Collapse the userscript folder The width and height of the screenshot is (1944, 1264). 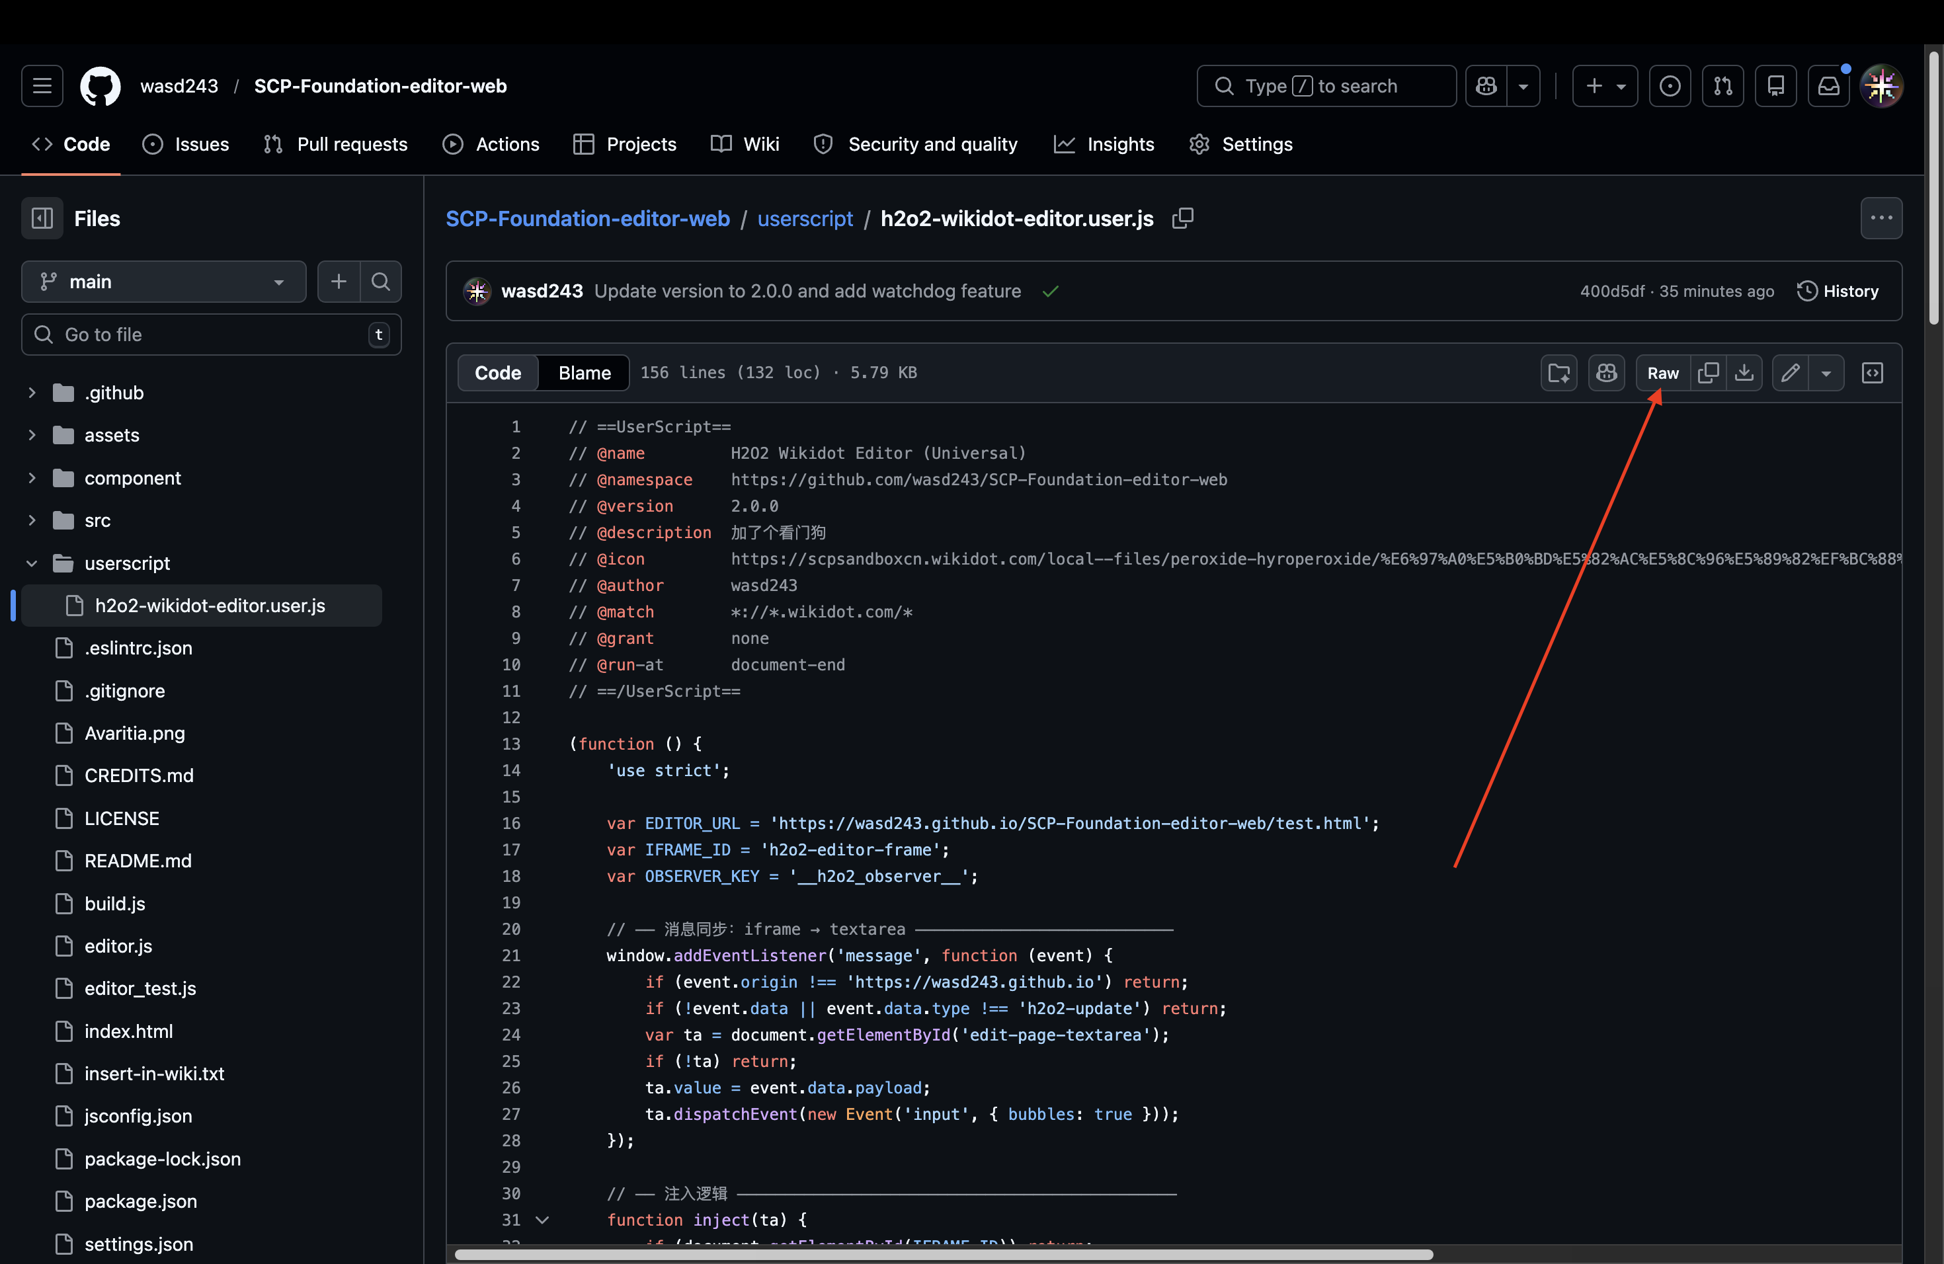(32, 563)
